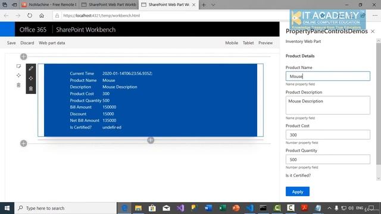Click the tabs you've set aside icon

5,5
